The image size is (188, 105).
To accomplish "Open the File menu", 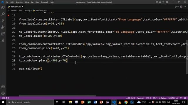I will coord(7,2).
